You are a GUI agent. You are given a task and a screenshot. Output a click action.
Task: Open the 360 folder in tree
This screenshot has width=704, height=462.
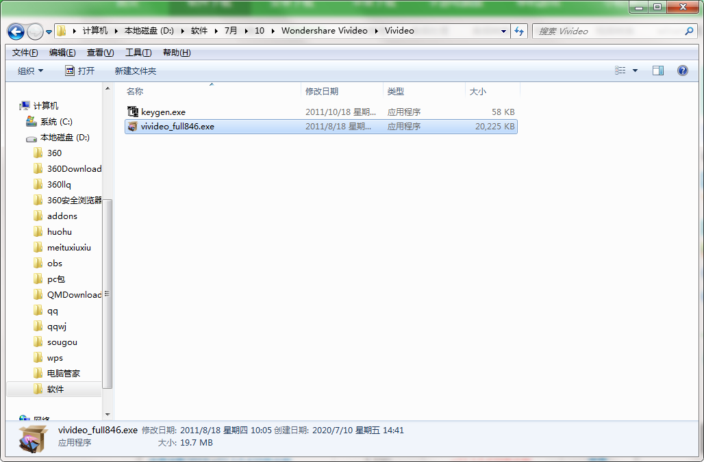pos(54,153)
